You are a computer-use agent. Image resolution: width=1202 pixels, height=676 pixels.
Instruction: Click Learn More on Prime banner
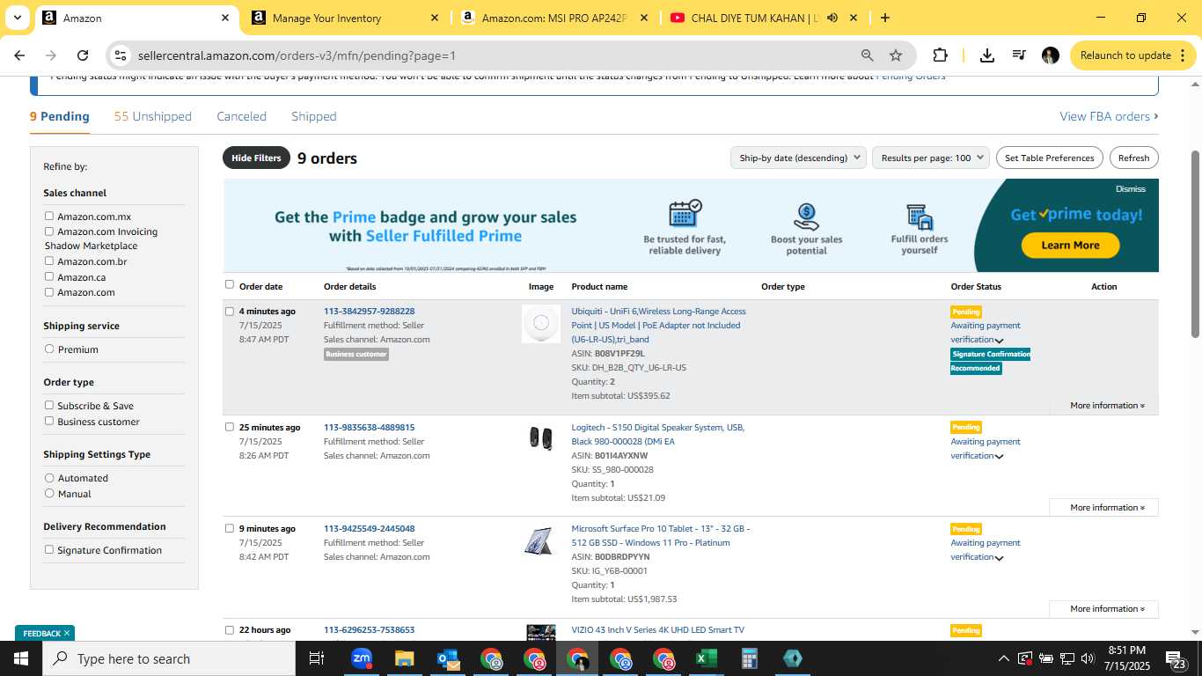click(1070, 245)
